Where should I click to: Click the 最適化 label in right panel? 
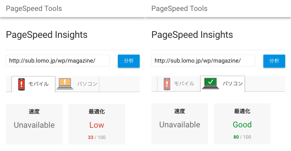242,111
